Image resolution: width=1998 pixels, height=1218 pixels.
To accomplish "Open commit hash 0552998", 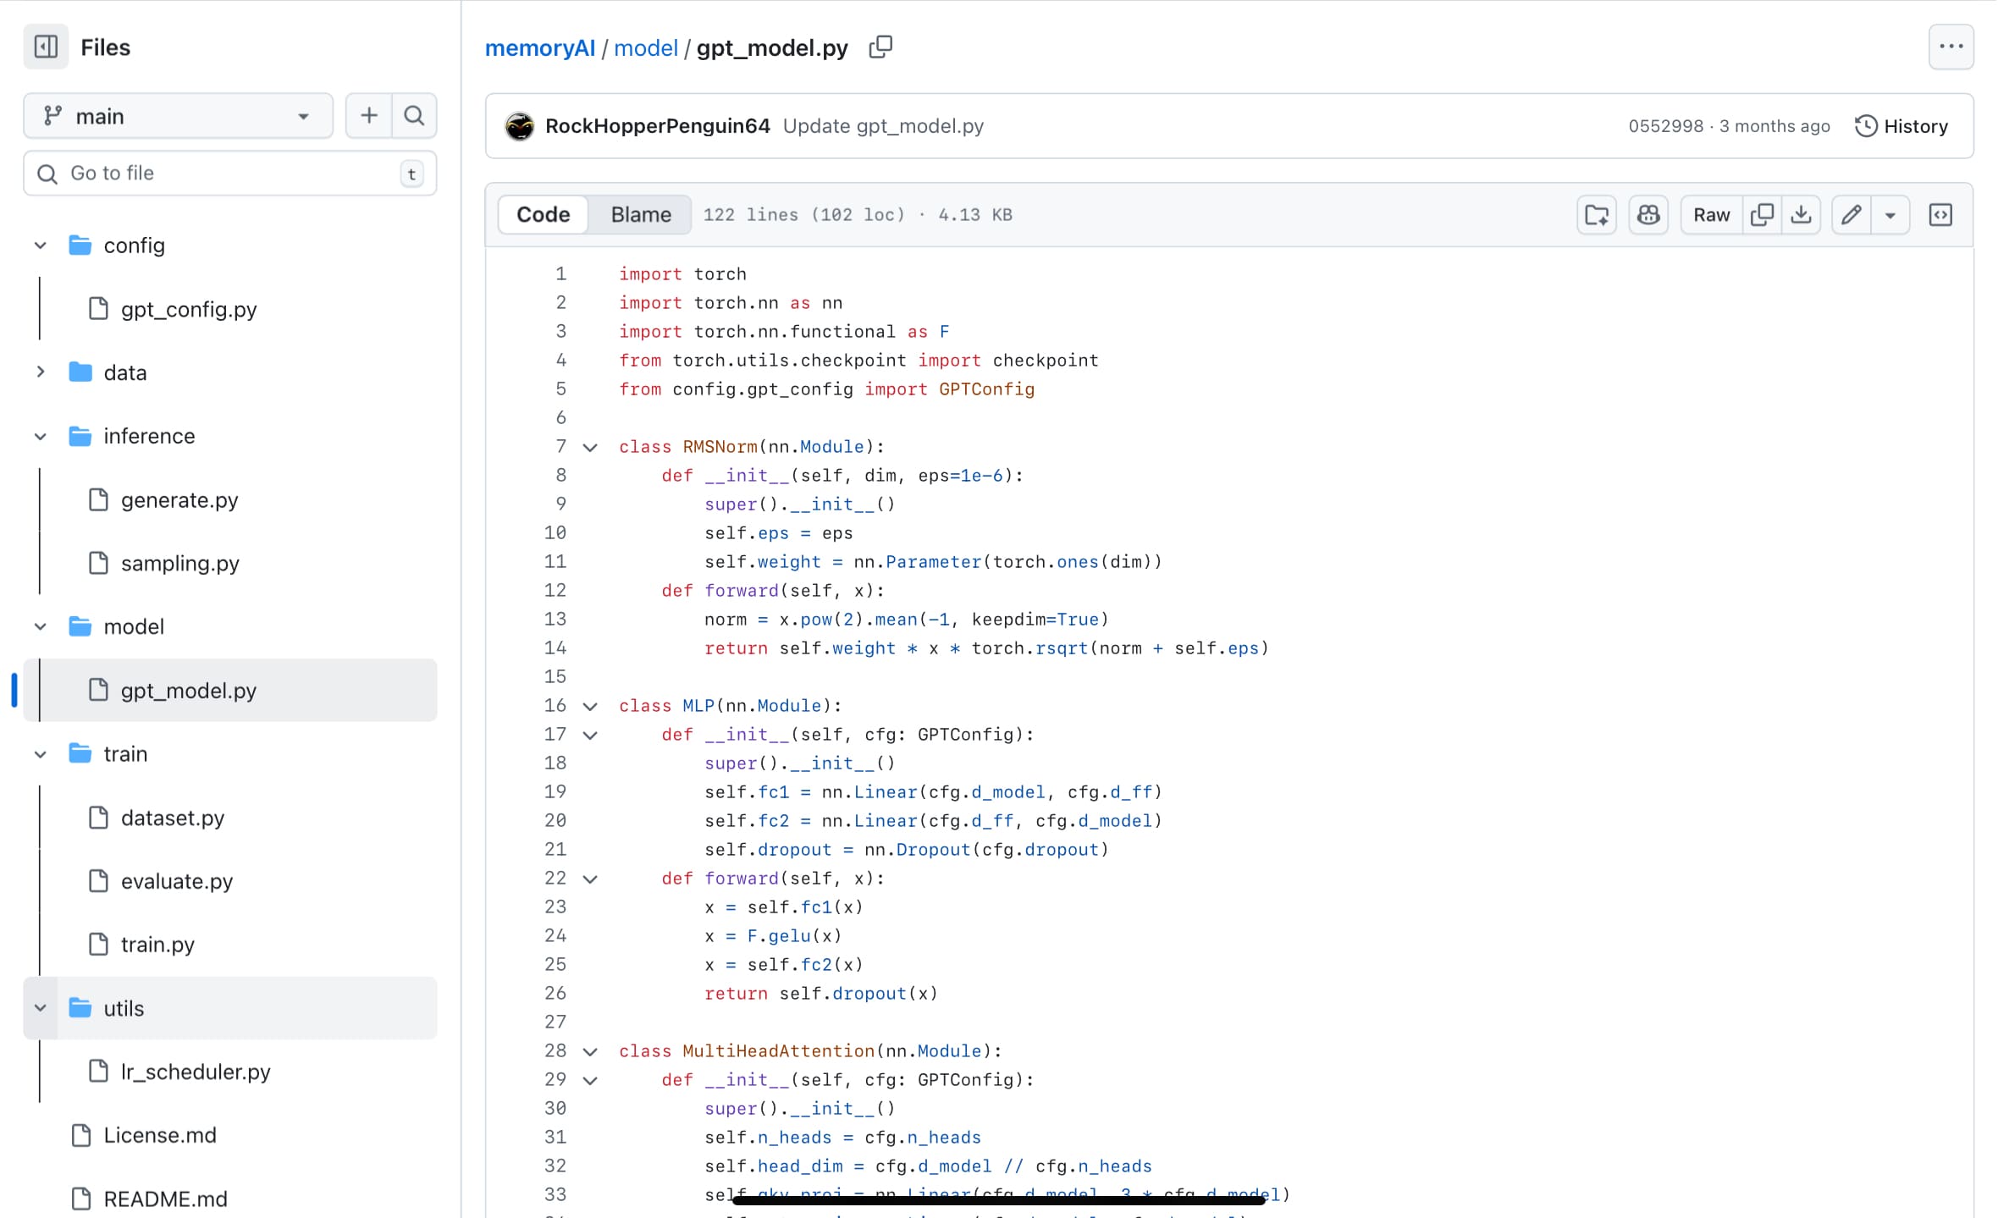I will (1665, 126).
